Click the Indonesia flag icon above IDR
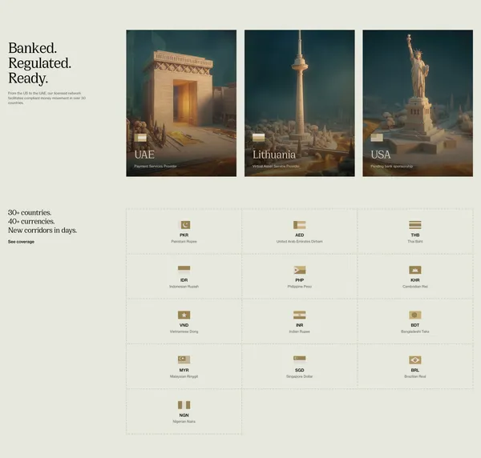 pyautogui.click(x=184, y=270)
